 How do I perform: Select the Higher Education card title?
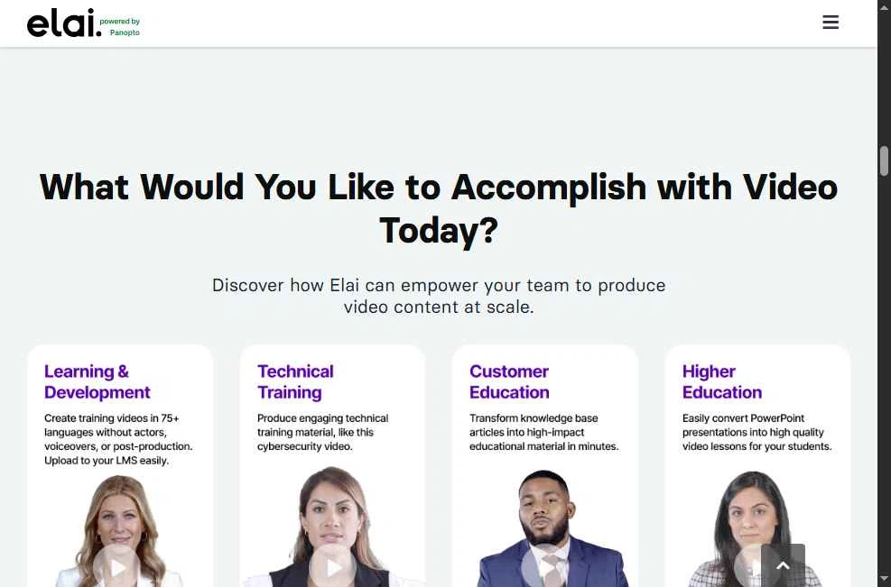(x=721, y=381)
